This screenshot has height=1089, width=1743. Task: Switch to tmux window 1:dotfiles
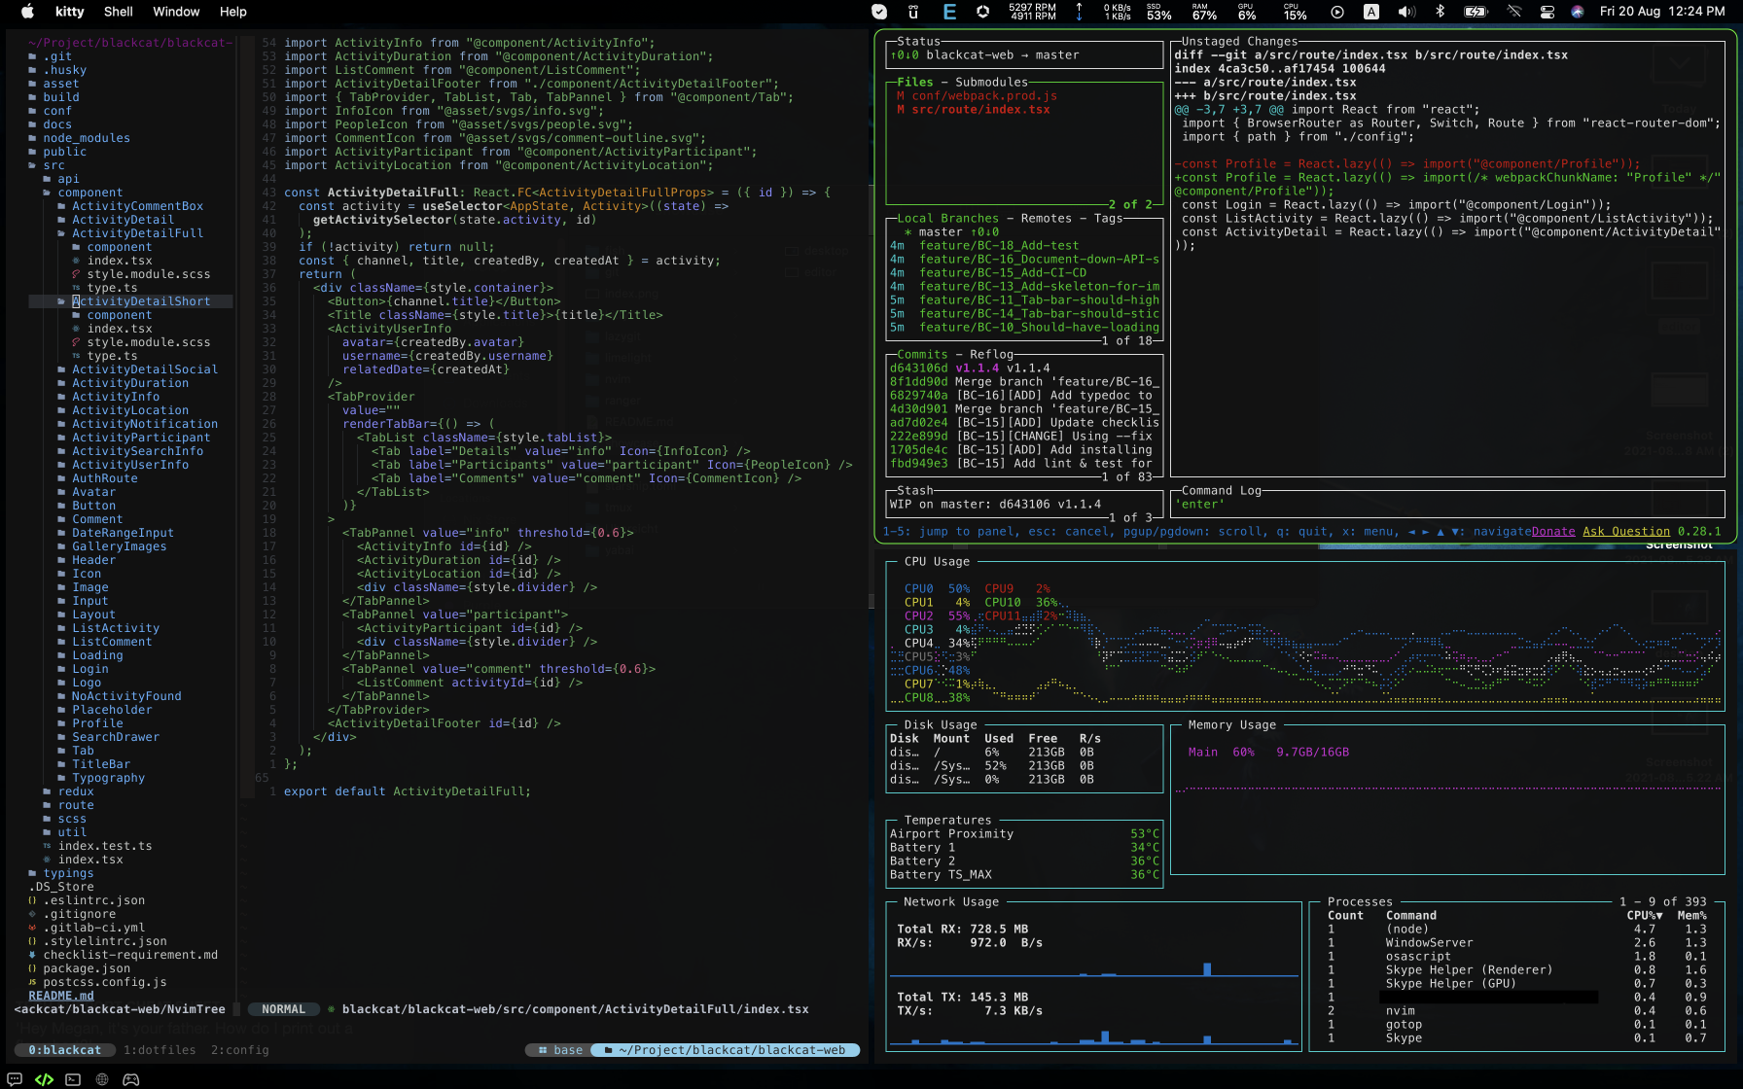(x=160, y=1050)
